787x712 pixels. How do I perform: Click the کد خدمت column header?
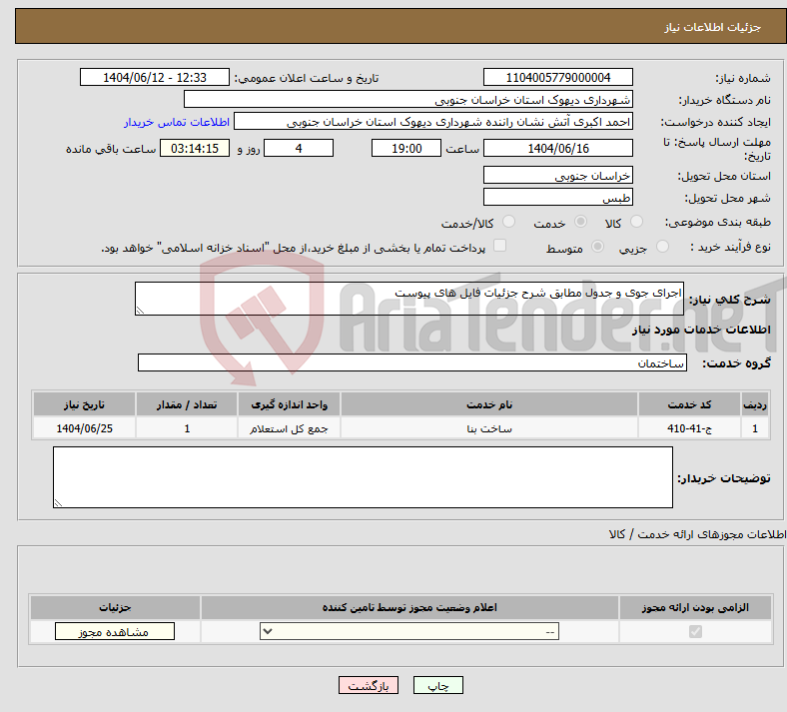[690, 404]
